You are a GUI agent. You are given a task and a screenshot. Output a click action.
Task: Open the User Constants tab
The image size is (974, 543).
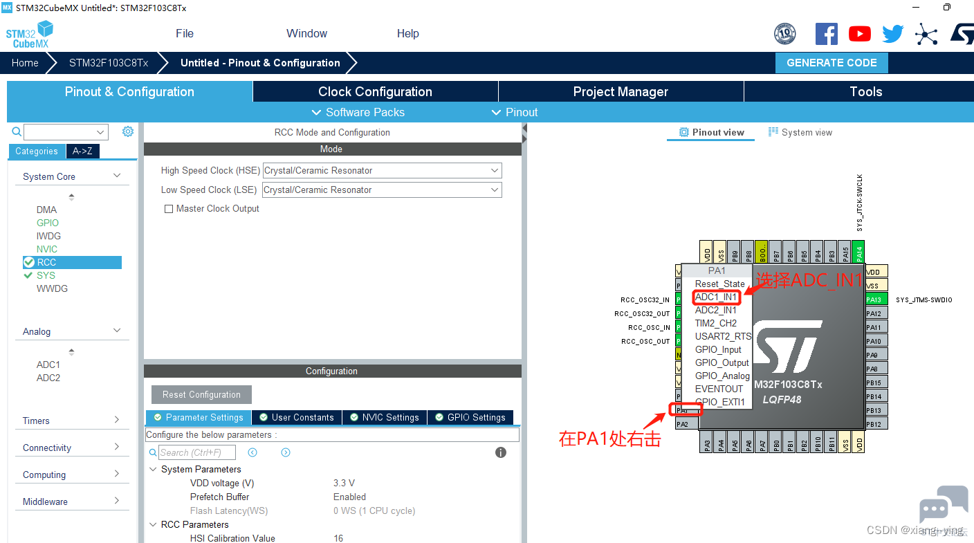296,417
